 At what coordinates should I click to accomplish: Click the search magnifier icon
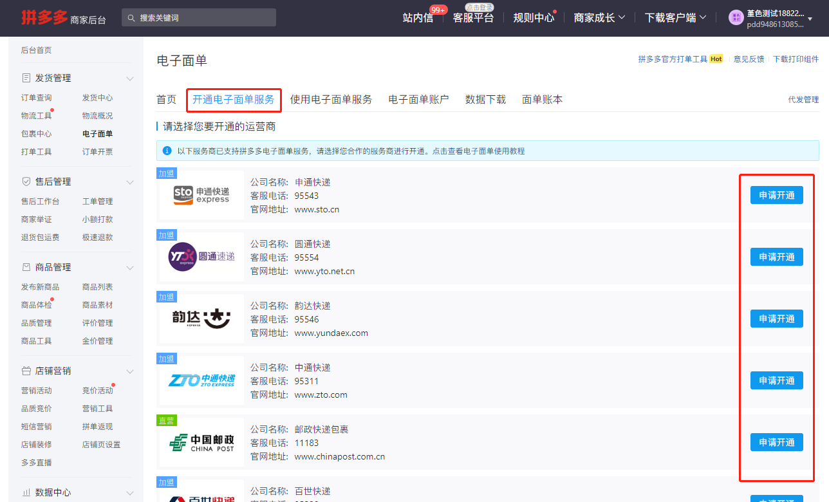tap(131, 18)
